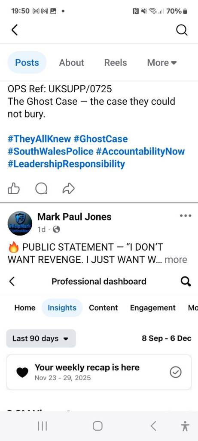Open the dashboard Engagement tab

153,307
